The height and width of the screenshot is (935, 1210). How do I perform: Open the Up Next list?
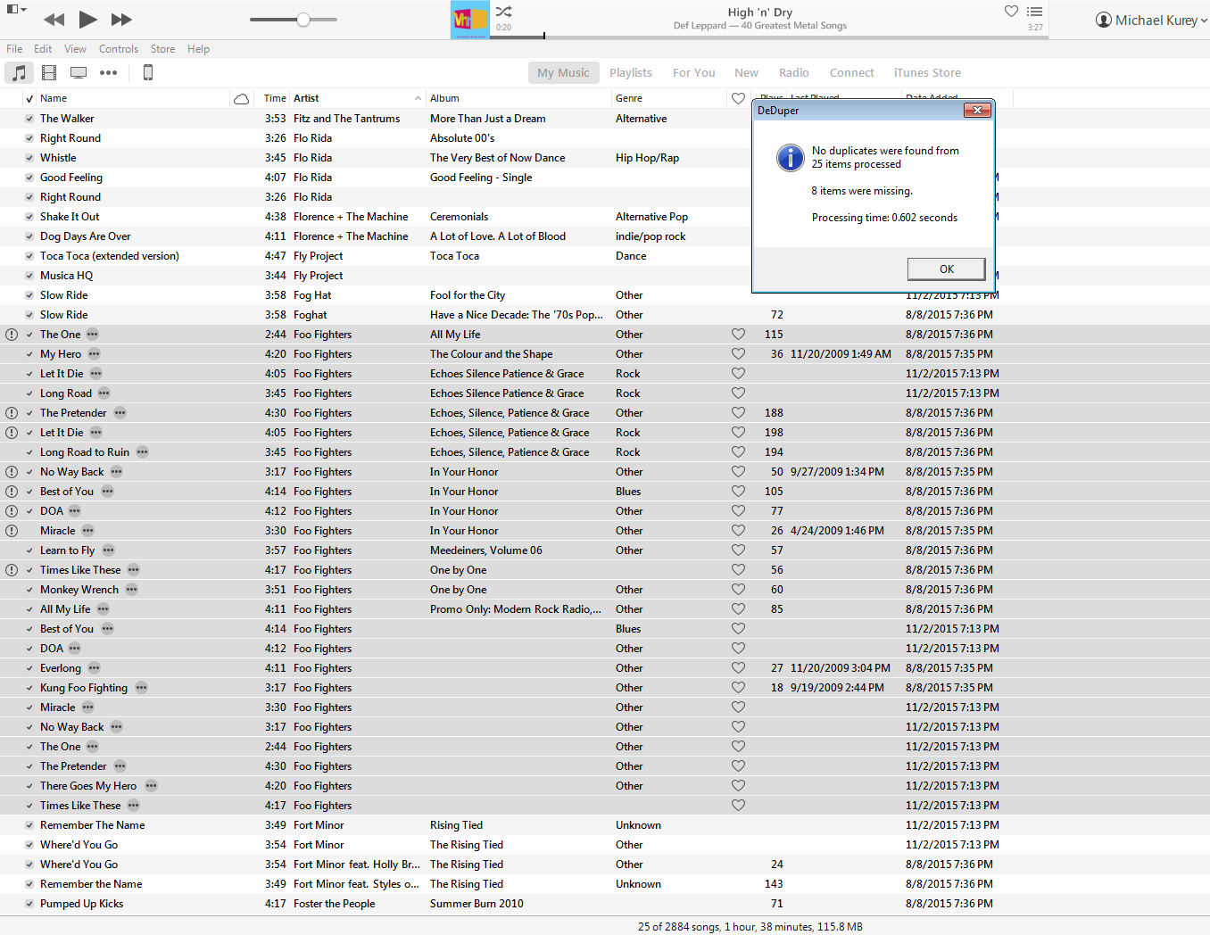coord(1034,12)
